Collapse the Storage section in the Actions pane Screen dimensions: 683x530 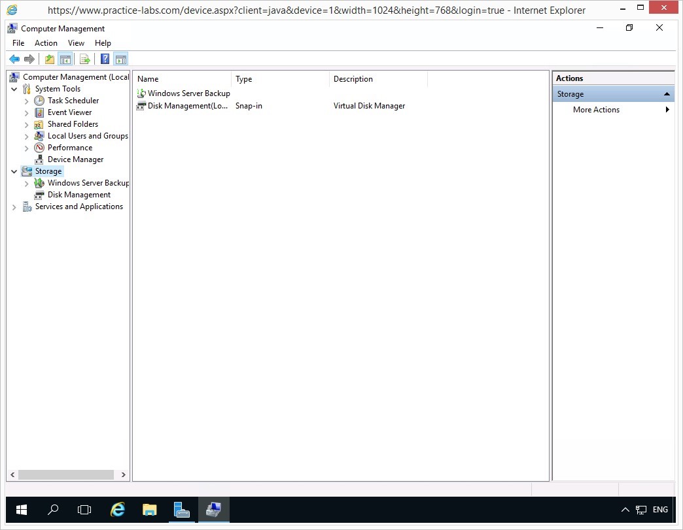pos(667,94)
